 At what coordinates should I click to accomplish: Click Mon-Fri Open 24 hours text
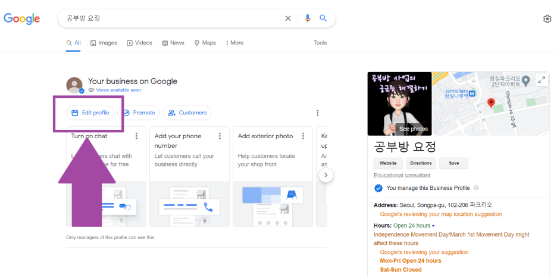[411, 261]
